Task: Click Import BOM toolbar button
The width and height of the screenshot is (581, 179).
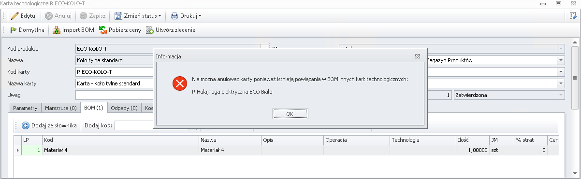Action: click(73, 30)
